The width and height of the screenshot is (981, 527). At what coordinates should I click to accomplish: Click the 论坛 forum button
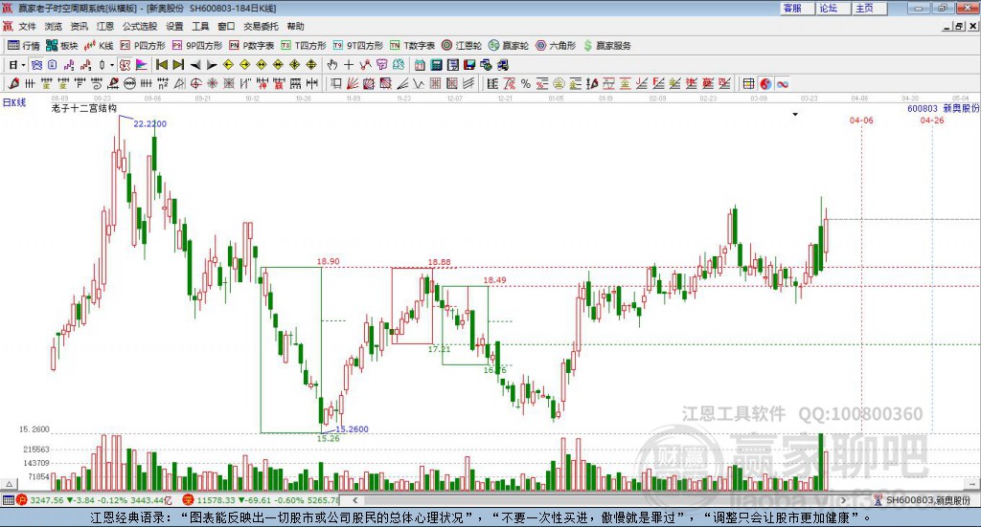coord(832,8)
